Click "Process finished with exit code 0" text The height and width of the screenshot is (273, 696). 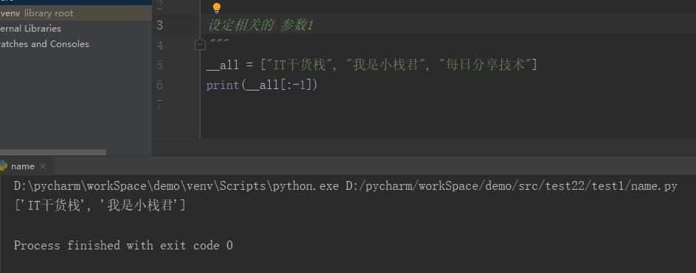pyautogui.click(x=123, y=245)
